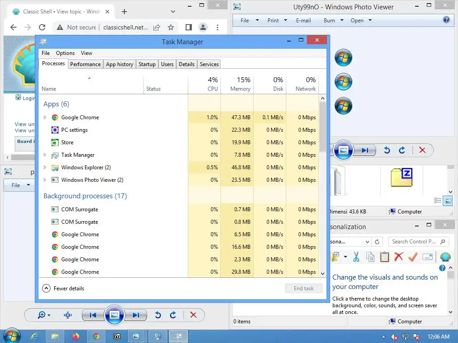Sort processes by Memory column
This screenshot has height=343, width=458.
click(237, 84)
